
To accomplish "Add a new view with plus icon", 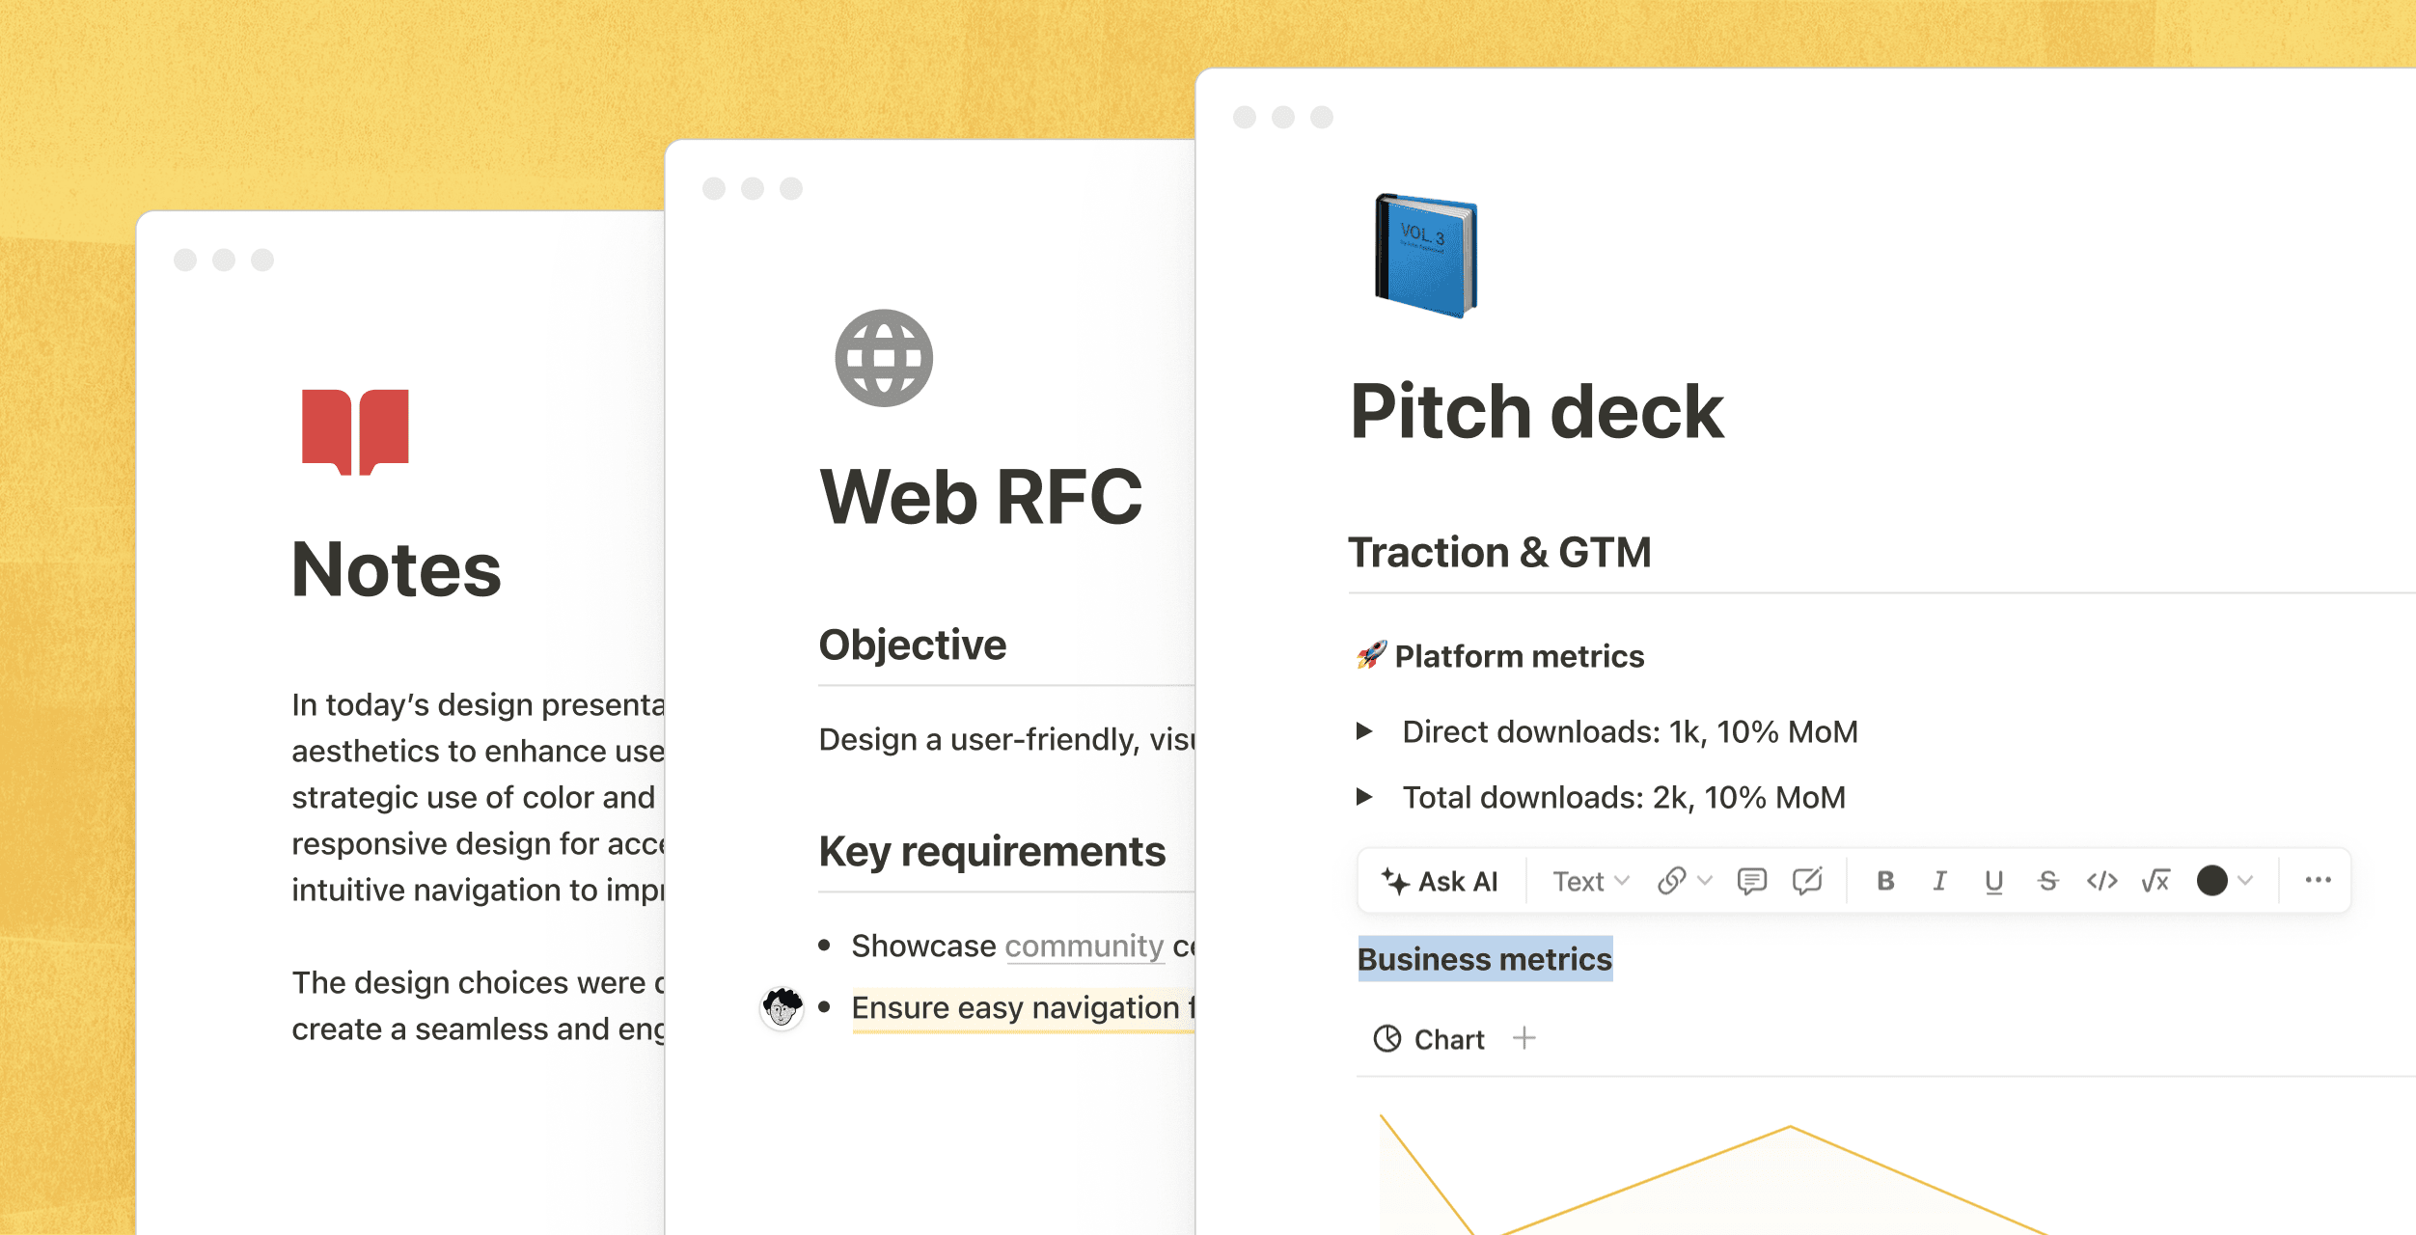I will tap(1524, 1039).
